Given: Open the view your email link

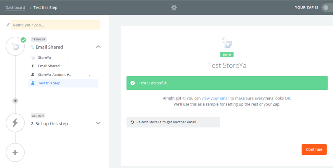Looking at the screenshot, I should 215,98.
